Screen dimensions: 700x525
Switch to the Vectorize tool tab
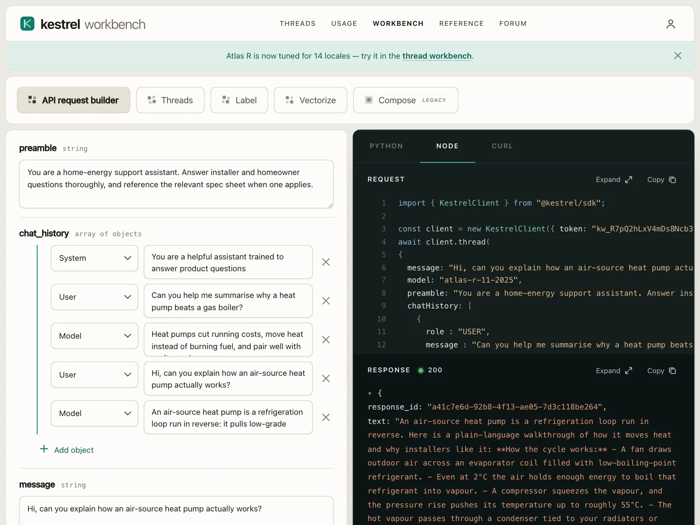coord(311,100)
